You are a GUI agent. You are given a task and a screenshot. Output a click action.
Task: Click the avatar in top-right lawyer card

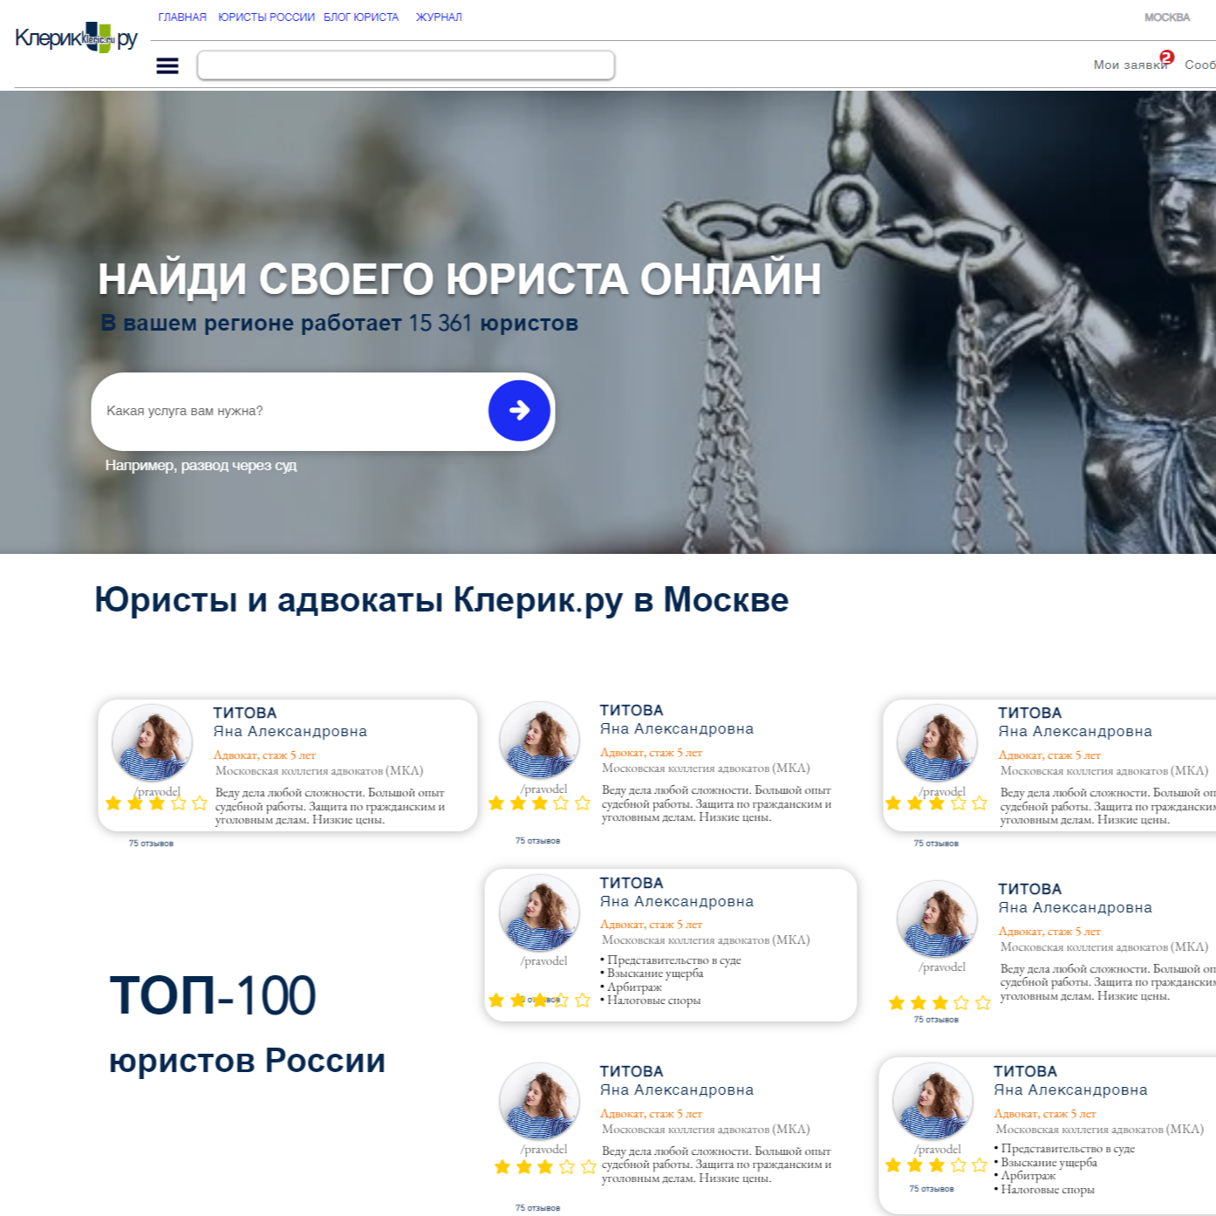(938, 743)
